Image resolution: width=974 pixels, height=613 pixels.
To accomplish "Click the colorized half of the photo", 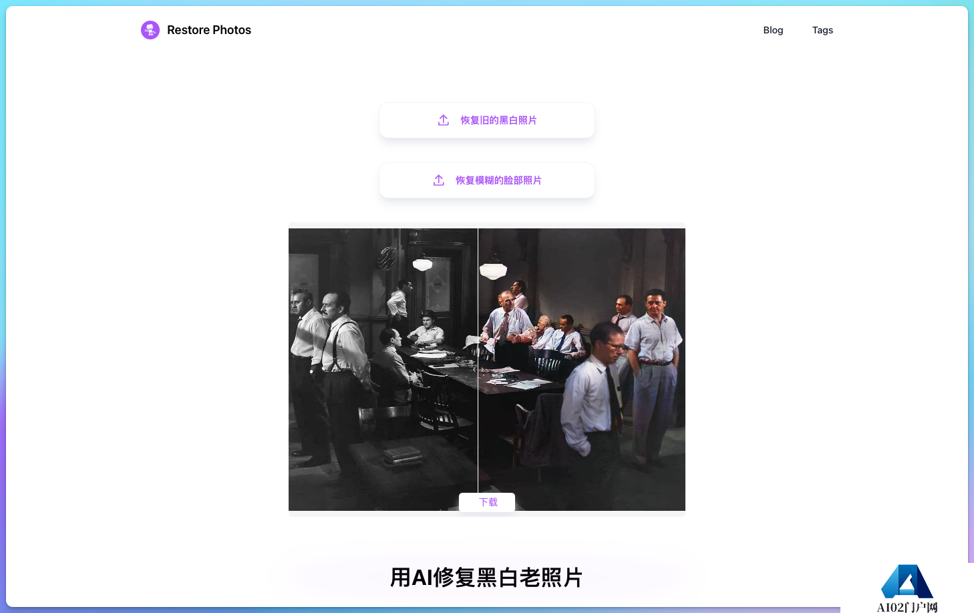I will [582, 369].
